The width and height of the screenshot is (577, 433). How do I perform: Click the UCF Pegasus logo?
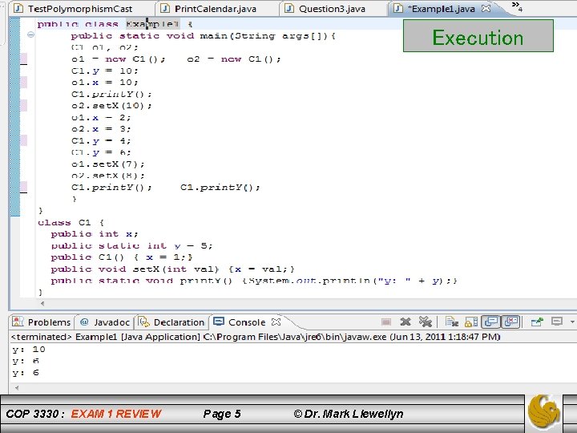pyautogui.click(x=544, y=411)
